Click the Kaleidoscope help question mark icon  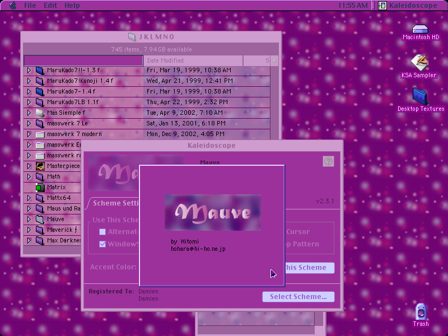pos(328,161)
